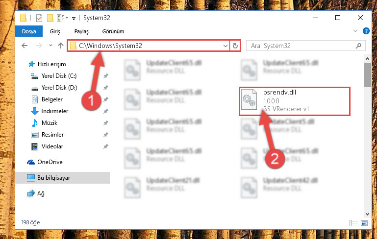Click the search magnifier icon
Screen dimensions: 377x239
pos(358,46)
